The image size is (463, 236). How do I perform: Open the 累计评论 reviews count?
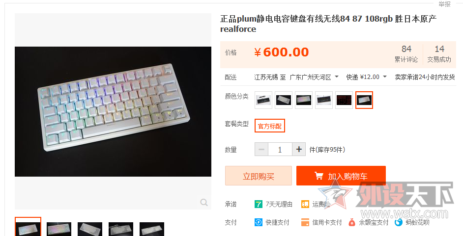[x=406, y=54]
